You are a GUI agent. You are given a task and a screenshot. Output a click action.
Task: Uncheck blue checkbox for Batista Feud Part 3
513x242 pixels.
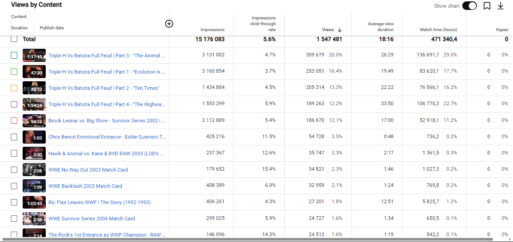click(x=14, y=56)
